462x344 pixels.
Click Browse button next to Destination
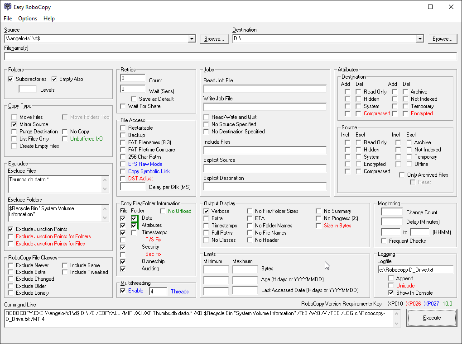pyautogui.click(x=442, y=39)
